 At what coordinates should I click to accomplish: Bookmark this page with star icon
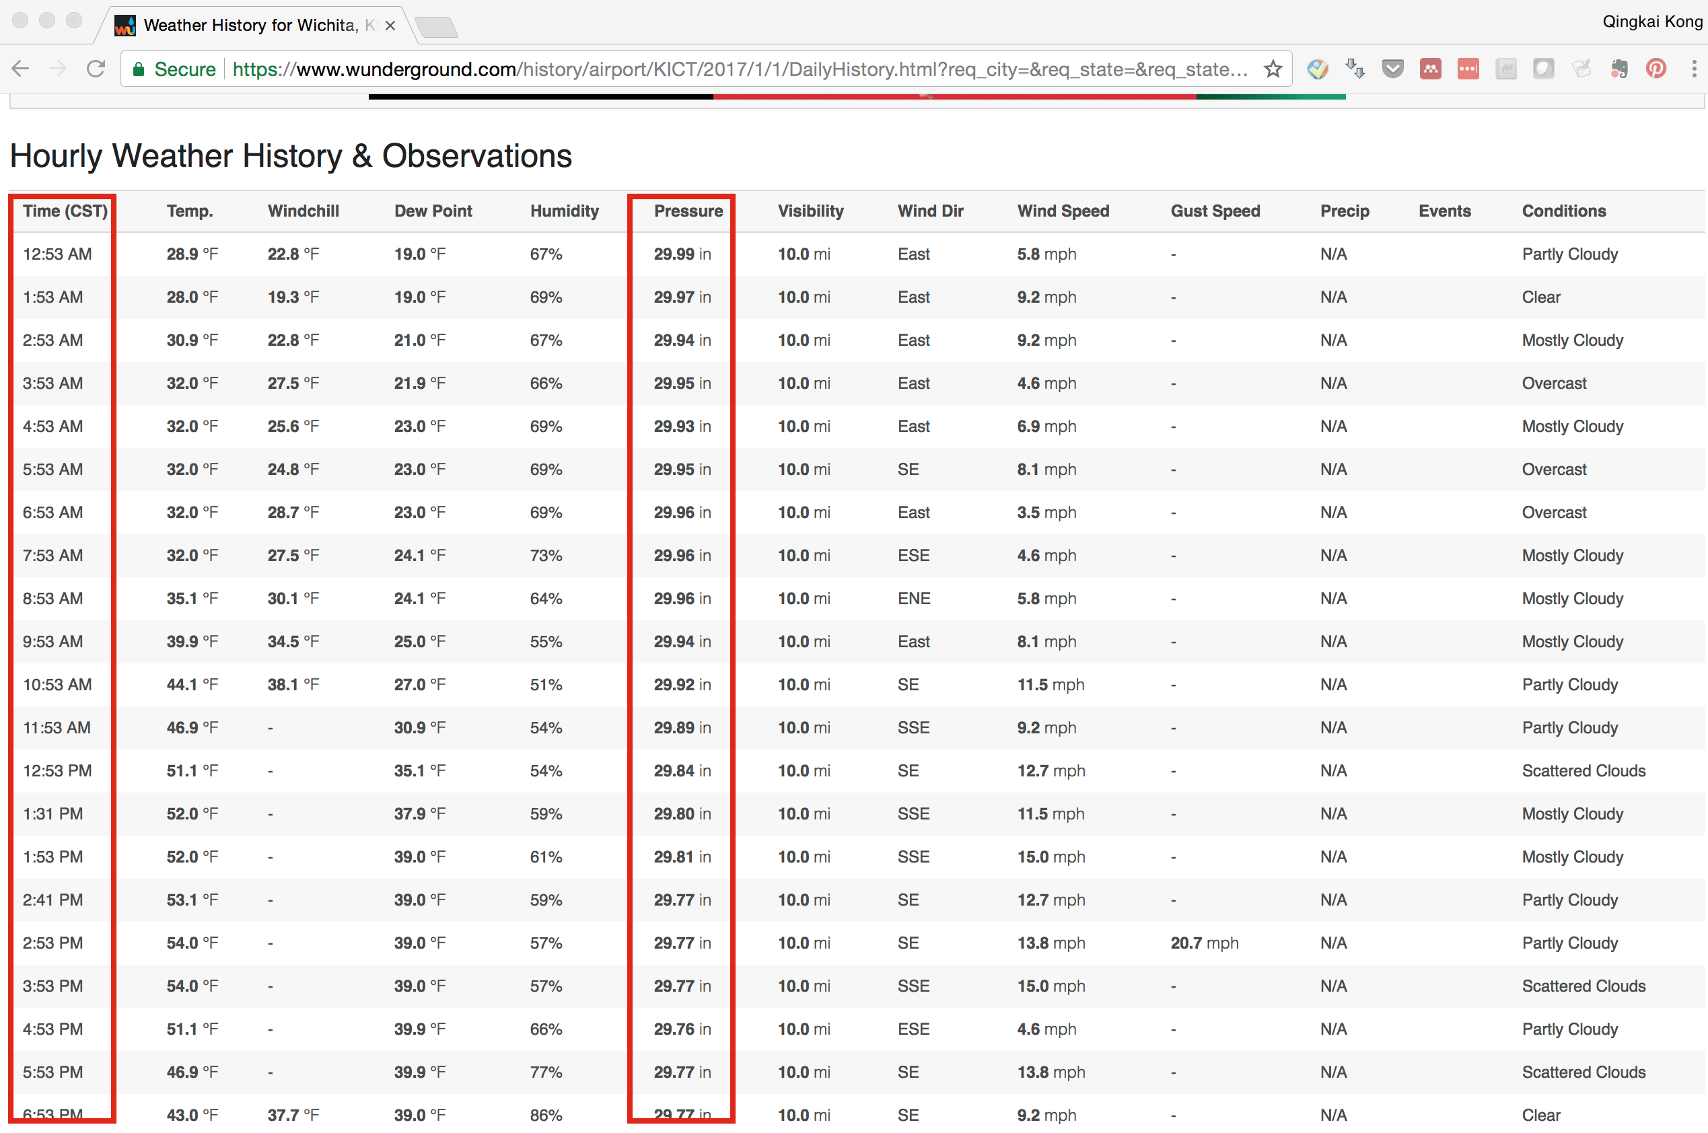[x=1273, y=69]
